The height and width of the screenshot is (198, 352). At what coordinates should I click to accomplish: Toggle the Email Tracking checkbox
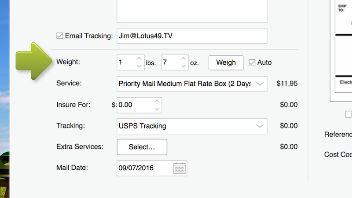[60, 36]
